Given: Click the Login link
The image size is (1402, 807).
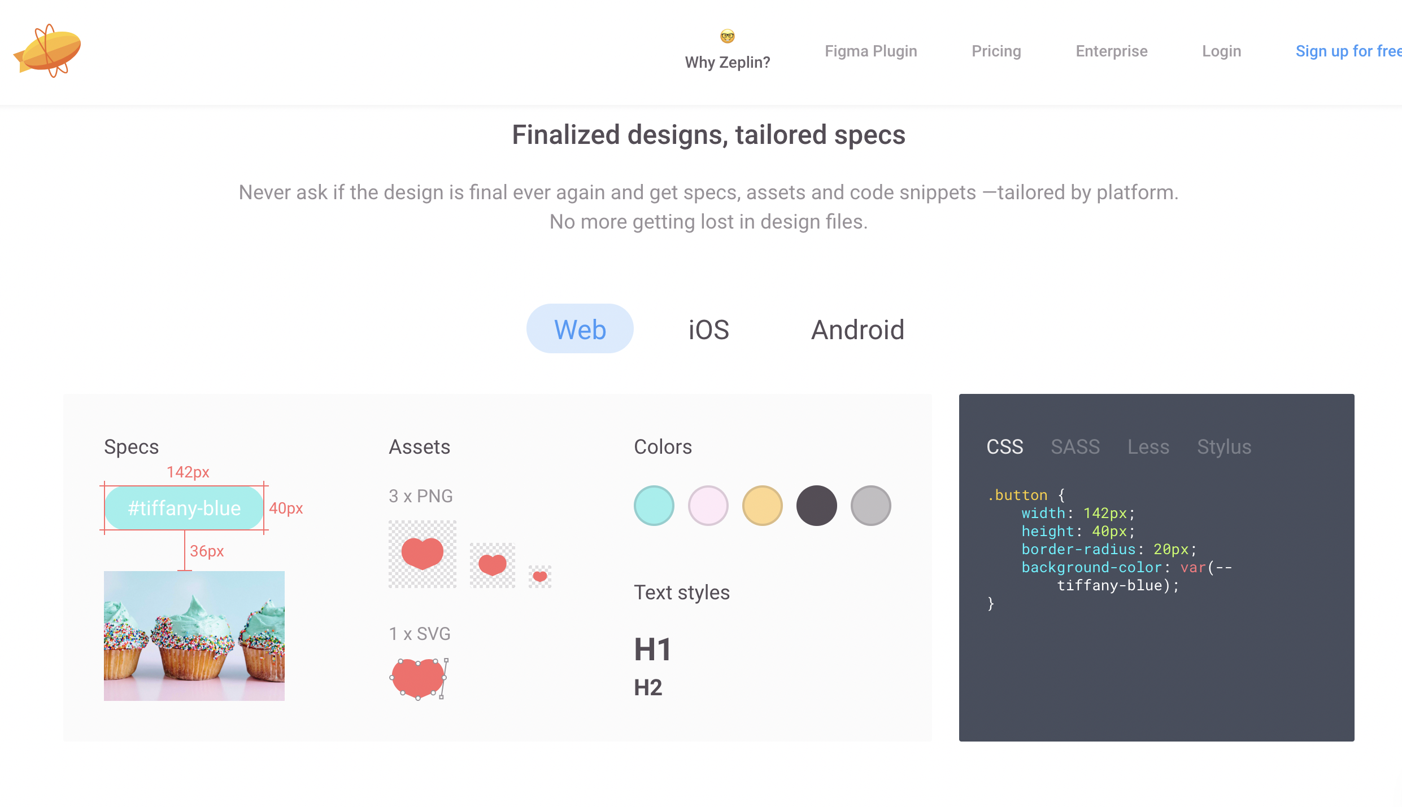Looking at the screenshot, I should tap(1221, 51).
